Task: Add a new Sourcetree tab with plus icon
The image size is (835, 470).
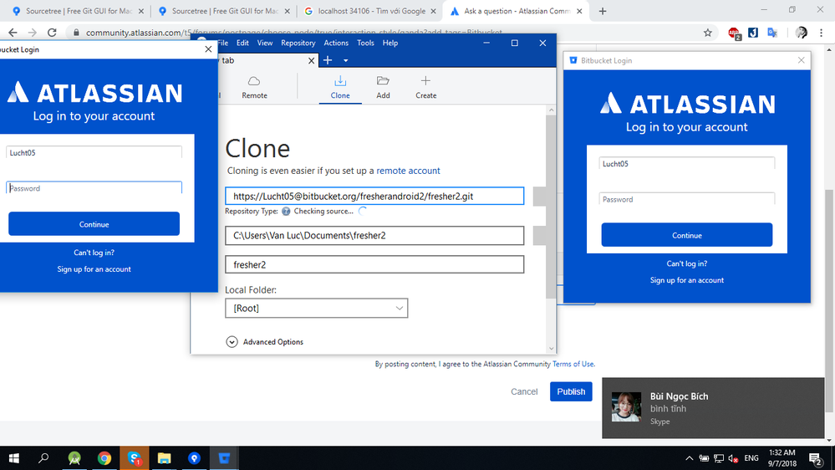Action: click(328, 60)
